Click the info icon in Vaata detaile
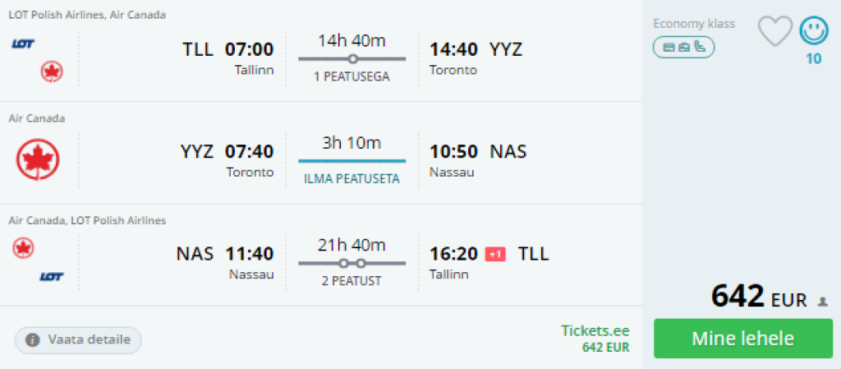 point(34,340)
